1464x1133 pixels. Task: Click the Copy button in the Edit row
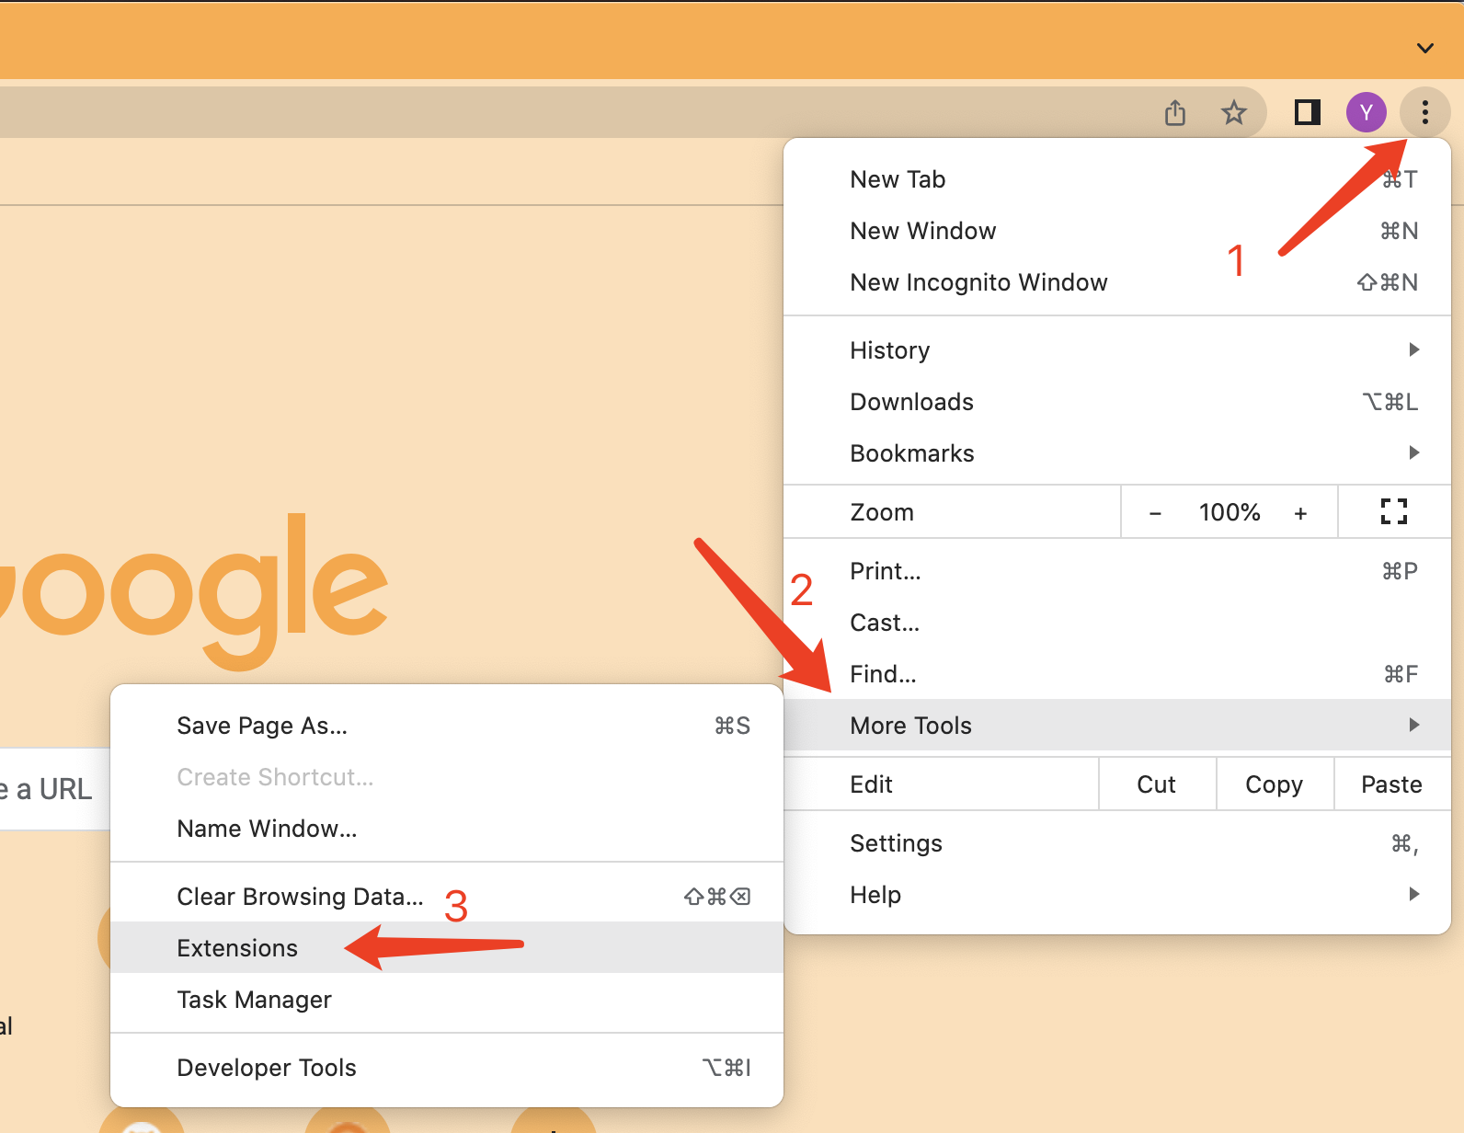[1275, 784]
